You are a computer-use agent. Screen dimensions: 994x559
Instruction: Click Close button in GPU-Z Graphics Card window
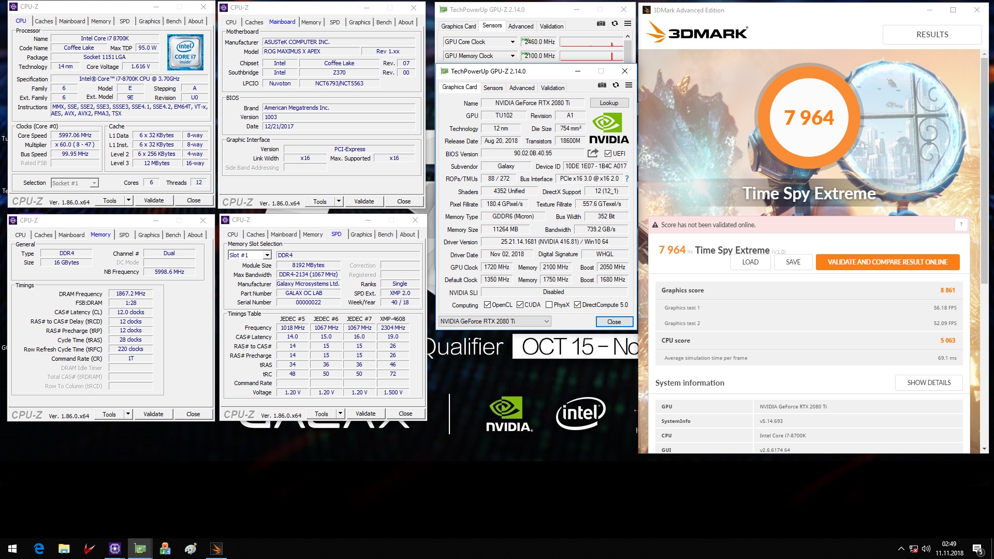coord(614,322)
